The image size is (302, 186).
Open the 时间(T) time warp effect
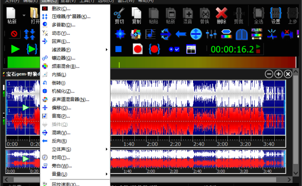(75, 158)
